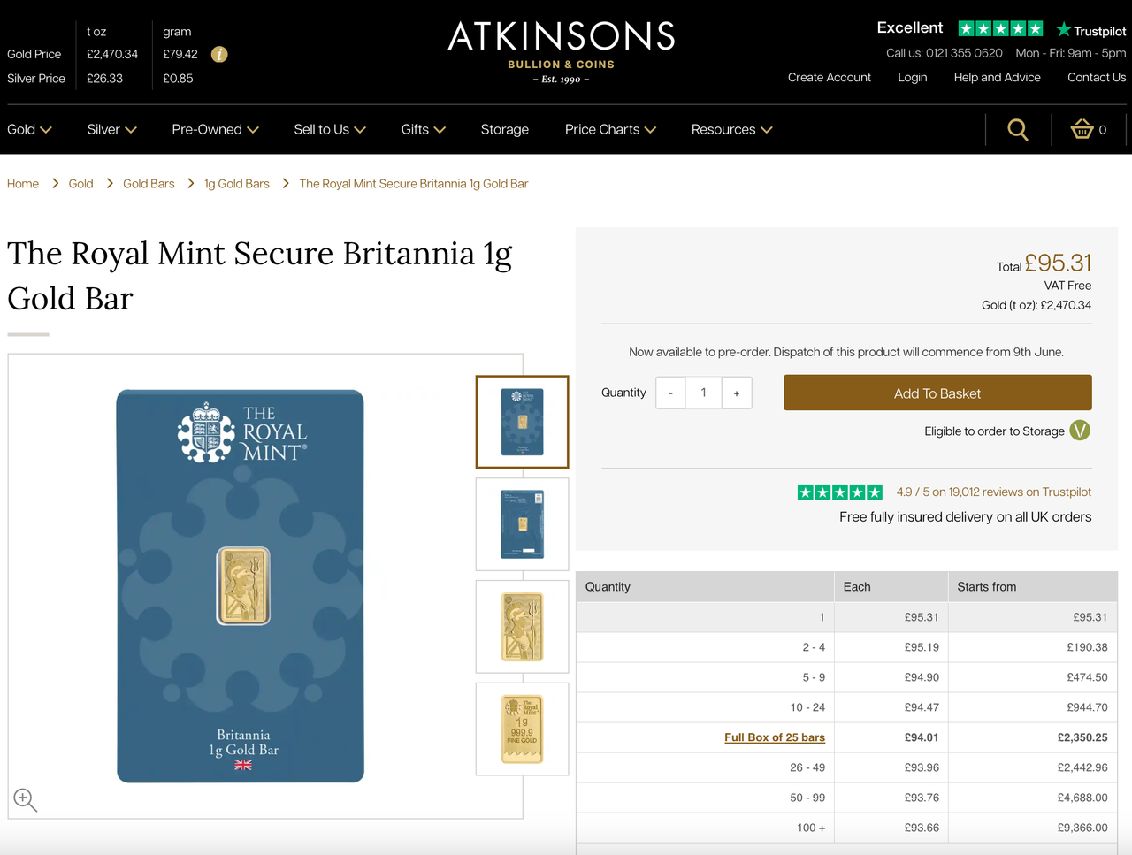Click the Add To Basket button
The height and width of the screenshot is (855, 1132).
937,393
